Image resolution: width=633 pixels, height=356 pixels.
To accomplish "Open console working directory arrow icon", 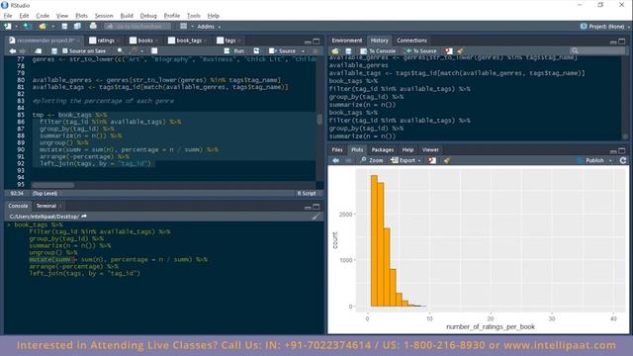I will click(x=84, y=217).
